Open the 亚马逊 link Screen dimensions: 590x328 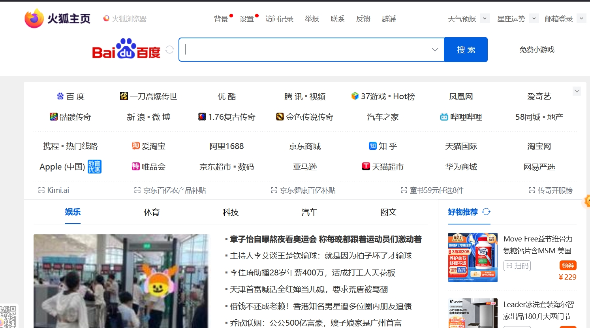[x=305, y=167]
